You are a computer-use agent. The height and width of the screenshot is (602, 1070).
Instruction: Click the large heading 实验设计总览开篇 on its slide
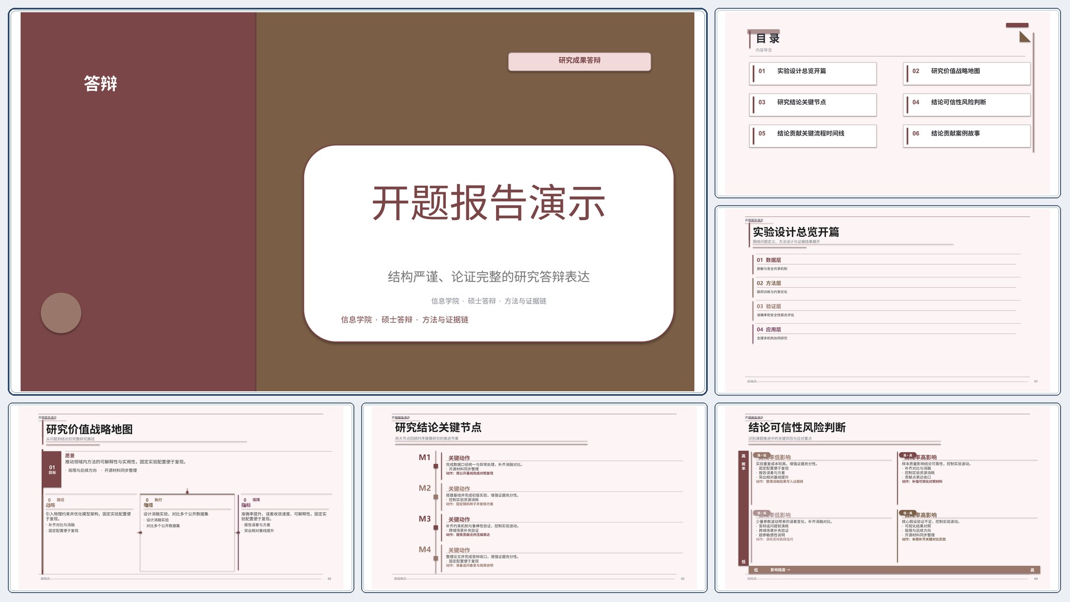(796, 232)
